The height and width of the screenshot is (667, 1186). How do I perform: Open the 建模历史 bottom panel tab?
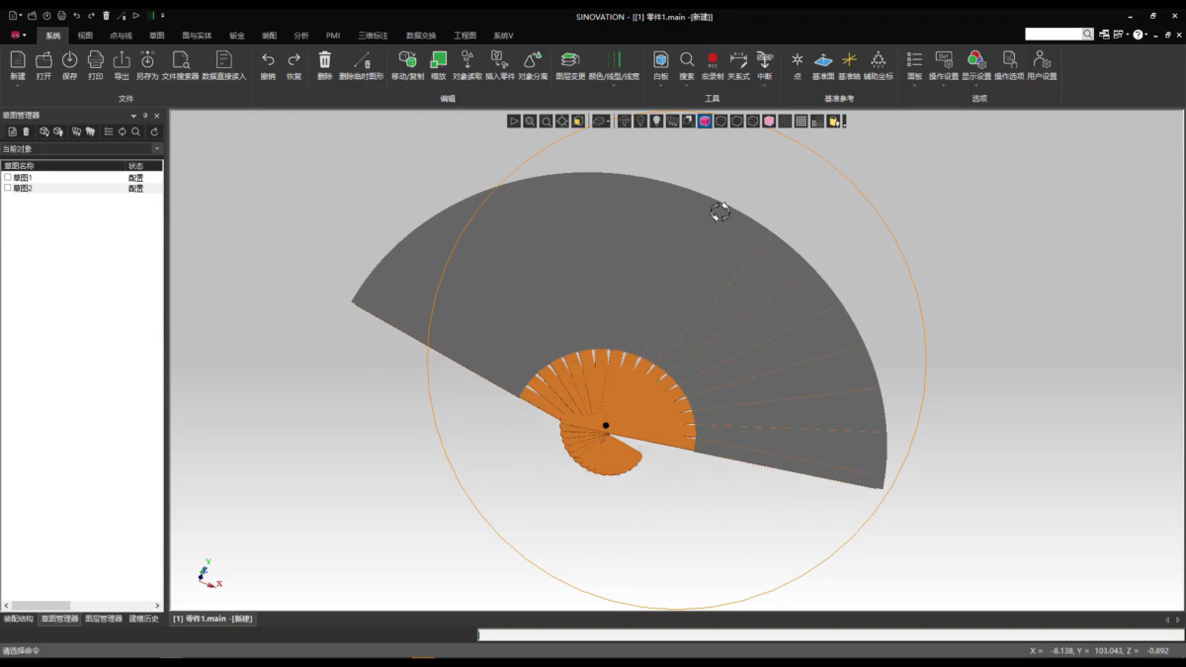(144, 619)
